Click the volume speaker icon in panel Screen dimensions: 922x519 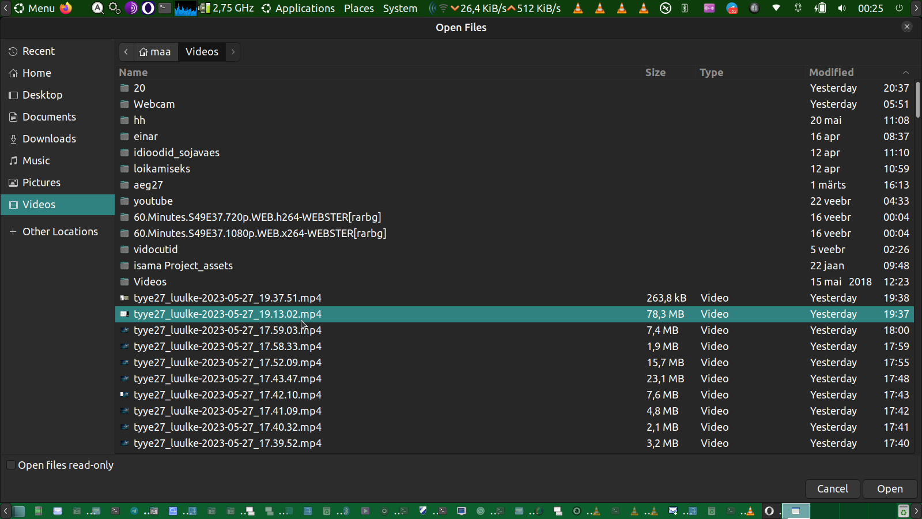click(842, 8)
